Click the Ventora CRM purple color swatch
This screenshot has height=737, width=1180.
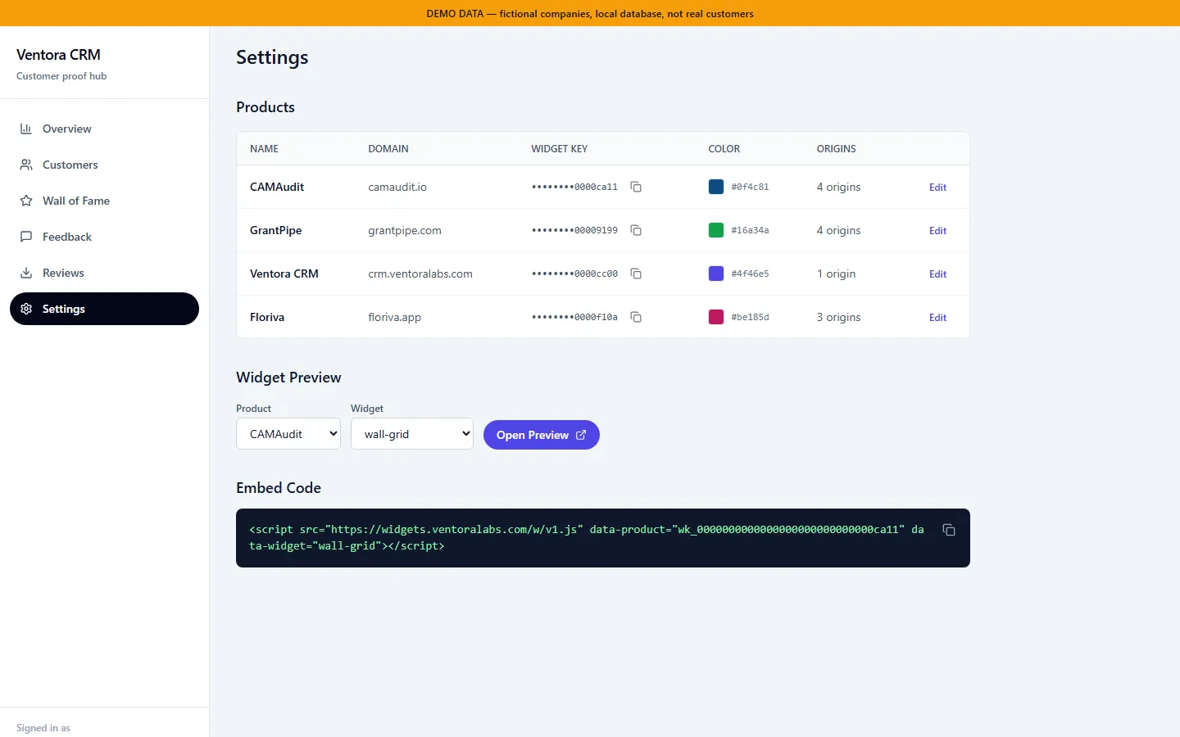[x=716, y=274]
